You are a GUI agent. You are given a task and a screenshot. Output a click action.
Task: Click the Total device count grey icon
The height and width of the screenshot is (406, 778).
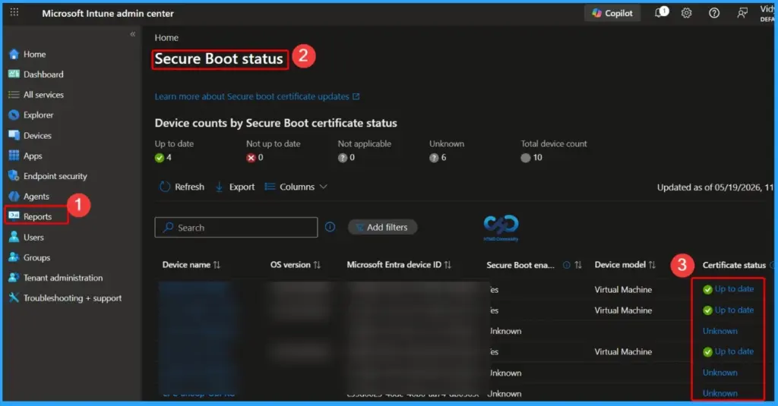tap(526, 158)
